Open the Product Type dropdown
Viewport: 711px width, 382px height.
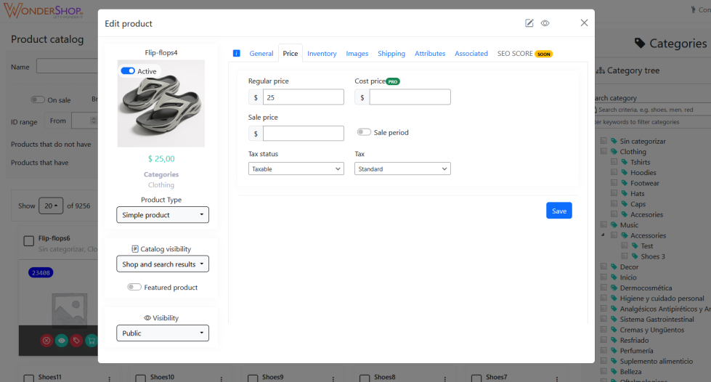pyautogui.click(x=163, y=215)
